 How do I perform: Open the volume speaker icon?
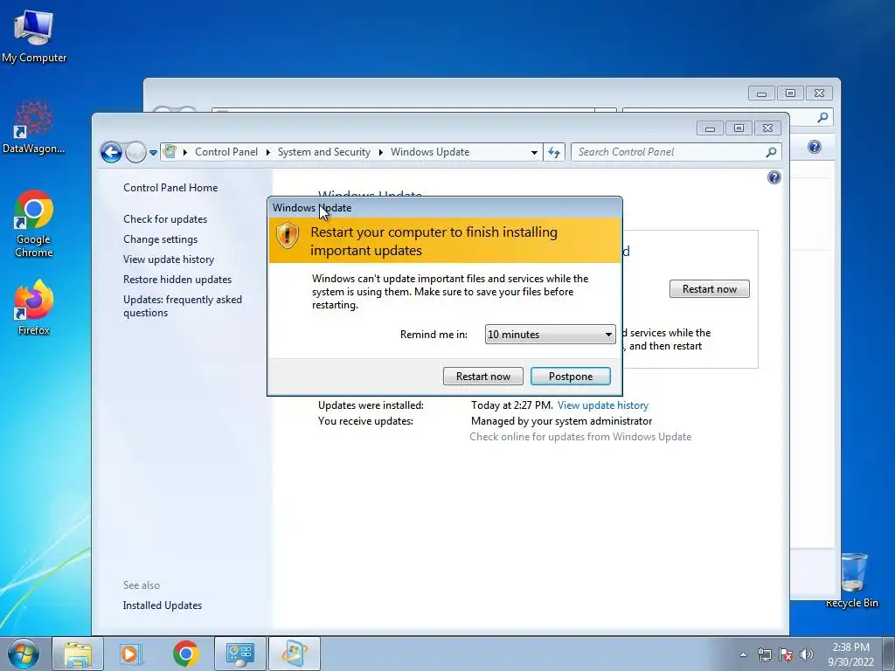tap(807, 655)
